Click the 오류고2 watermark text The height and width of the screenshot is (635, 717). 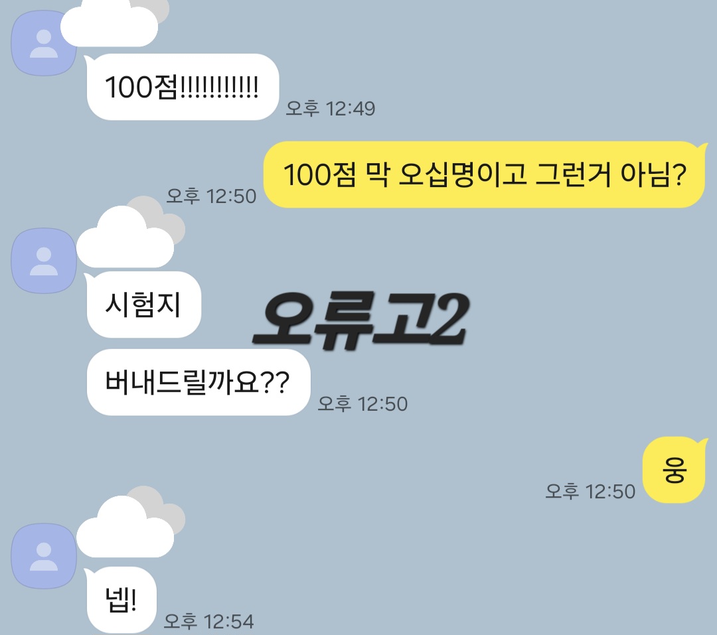click(x=361, y=320)
